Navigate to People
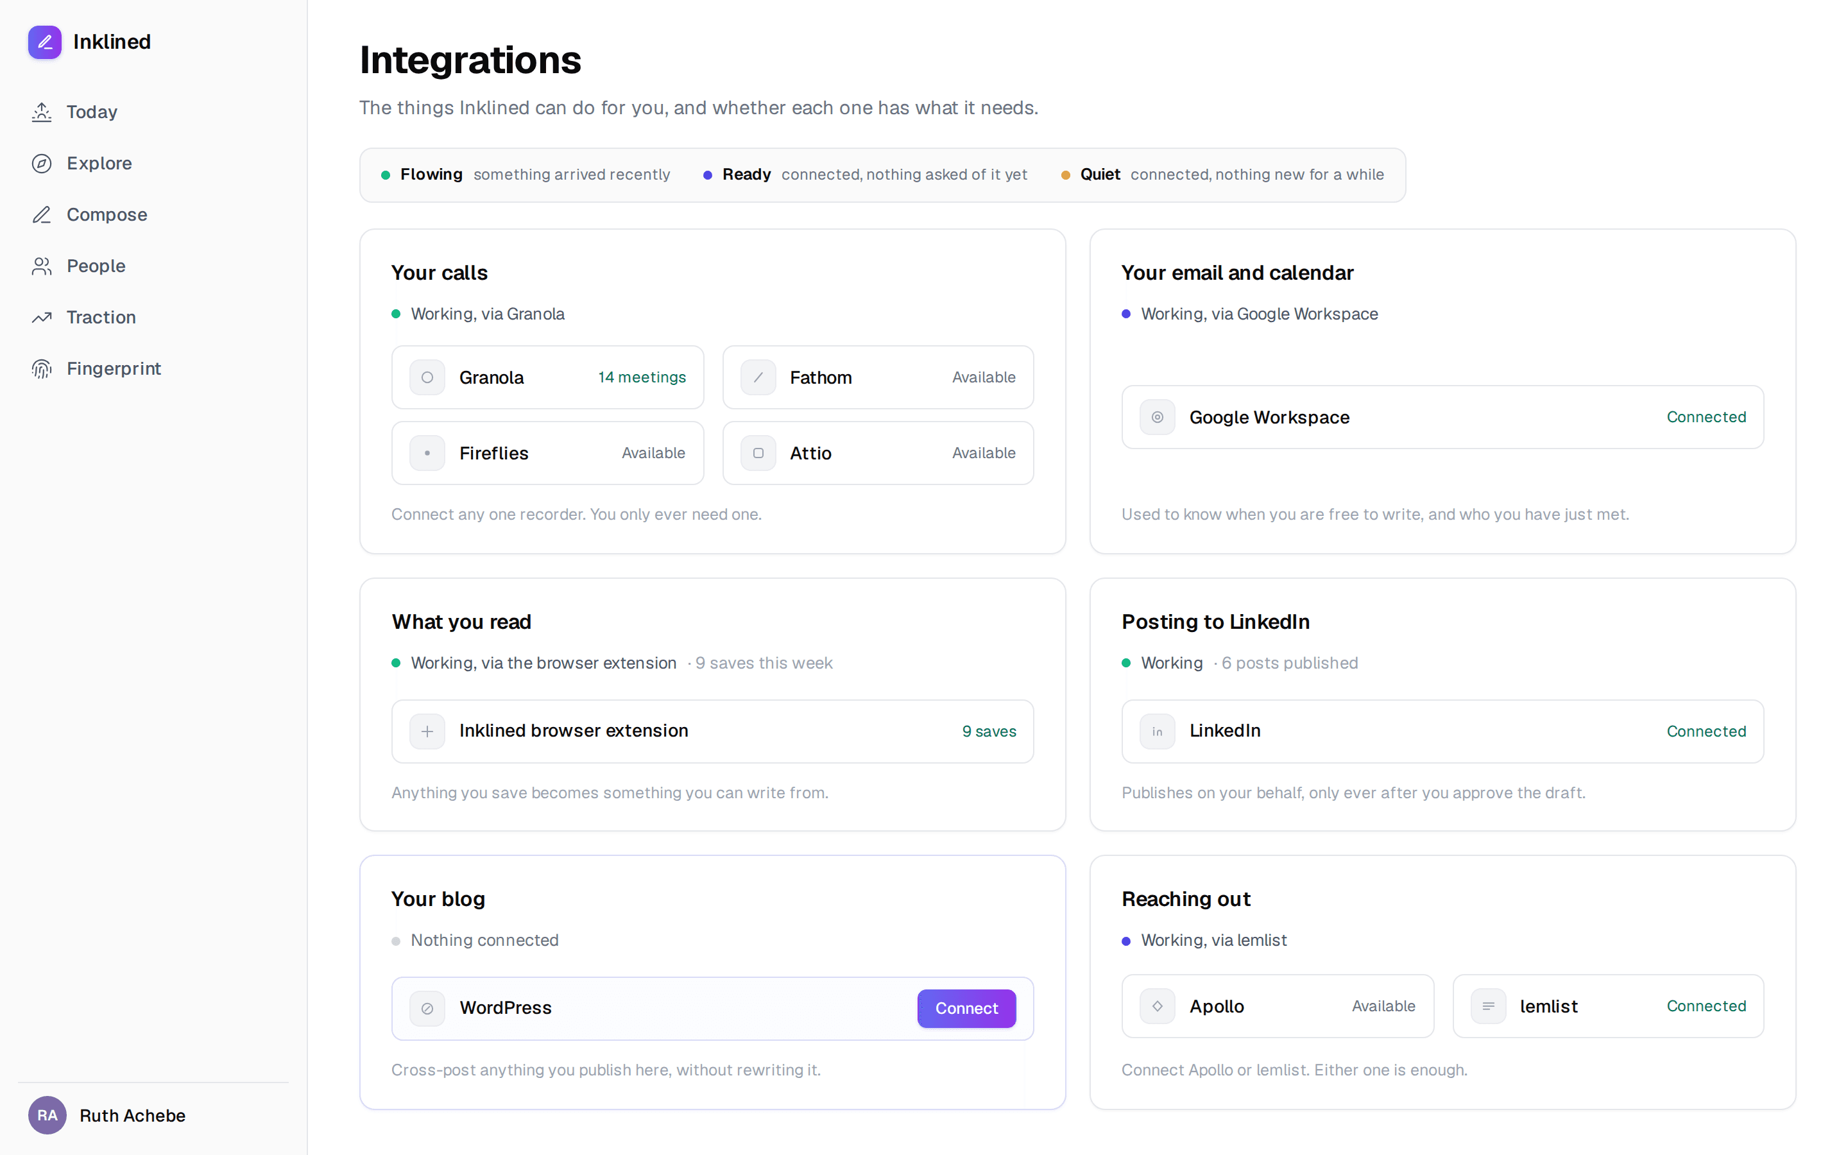Screen dimensions: 1848x1155 click(153, 266)
